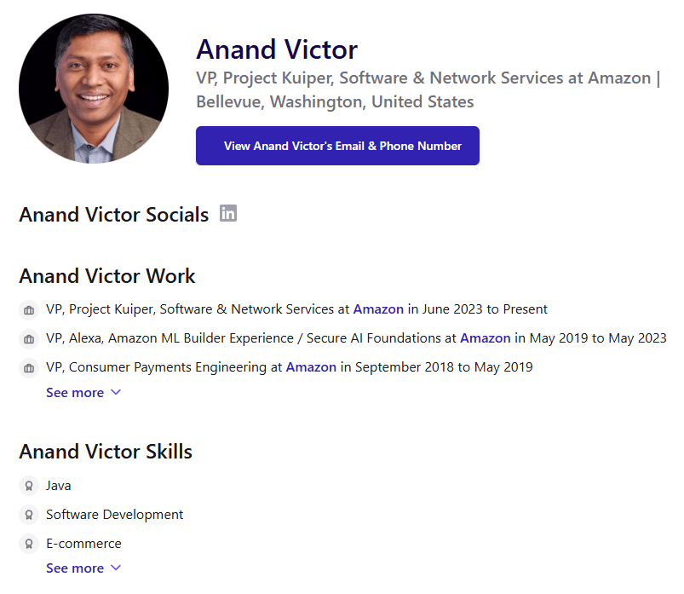Image resolution: width=684 pixels, height=594 pixels.
Task: Select the Anand Victor Socials heading
Action: pos(114,215)
